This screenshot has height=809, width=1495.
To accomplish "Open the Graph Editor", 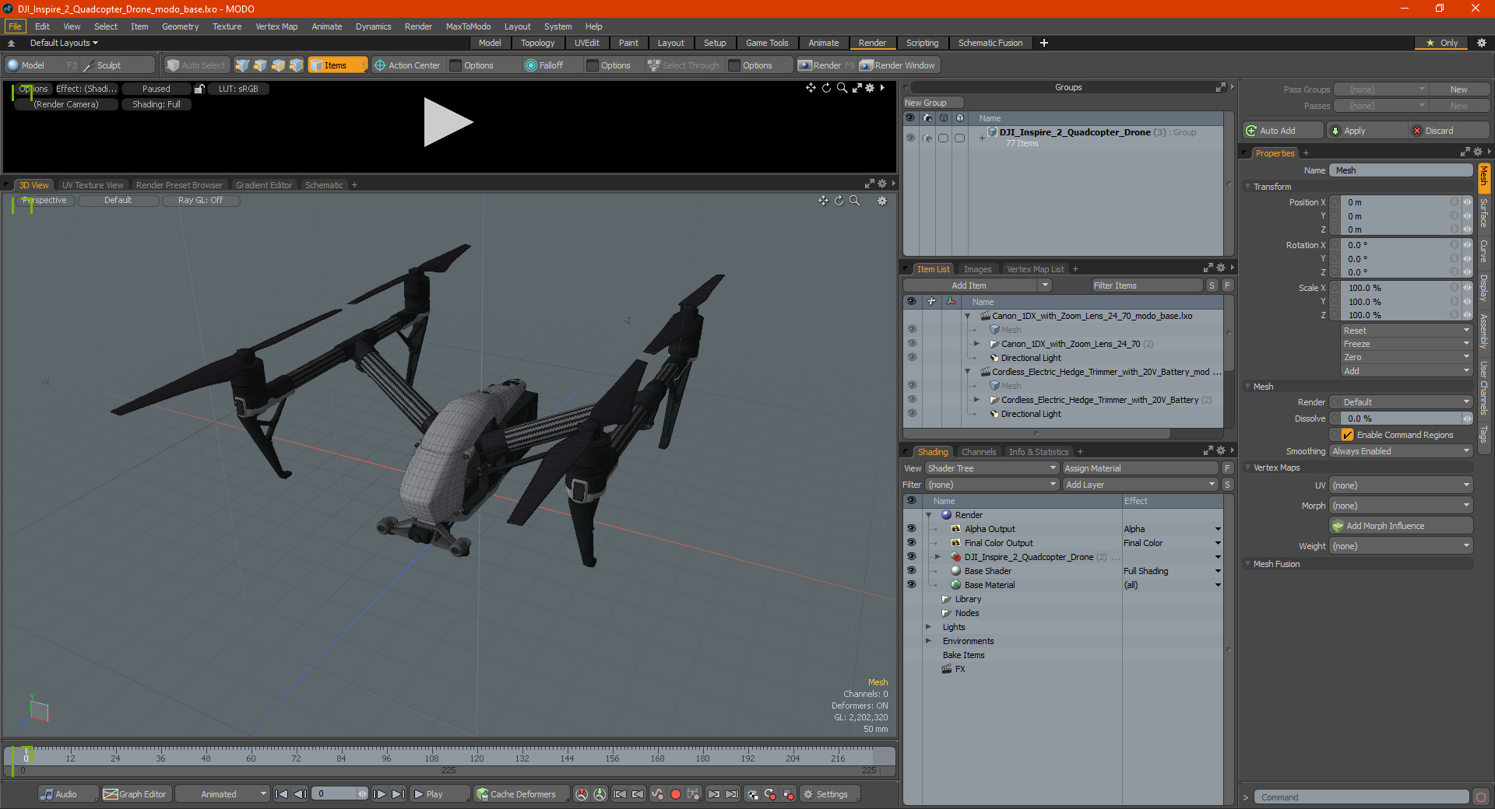I will pos(135,794).
